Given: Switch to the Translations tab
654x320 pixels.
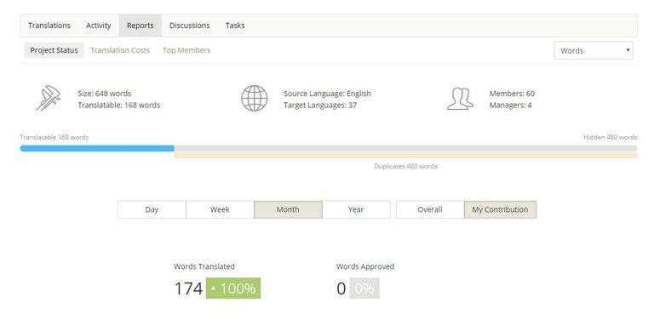Looking at the screenshot, I should pyautogui.click(x=49, y=26).
